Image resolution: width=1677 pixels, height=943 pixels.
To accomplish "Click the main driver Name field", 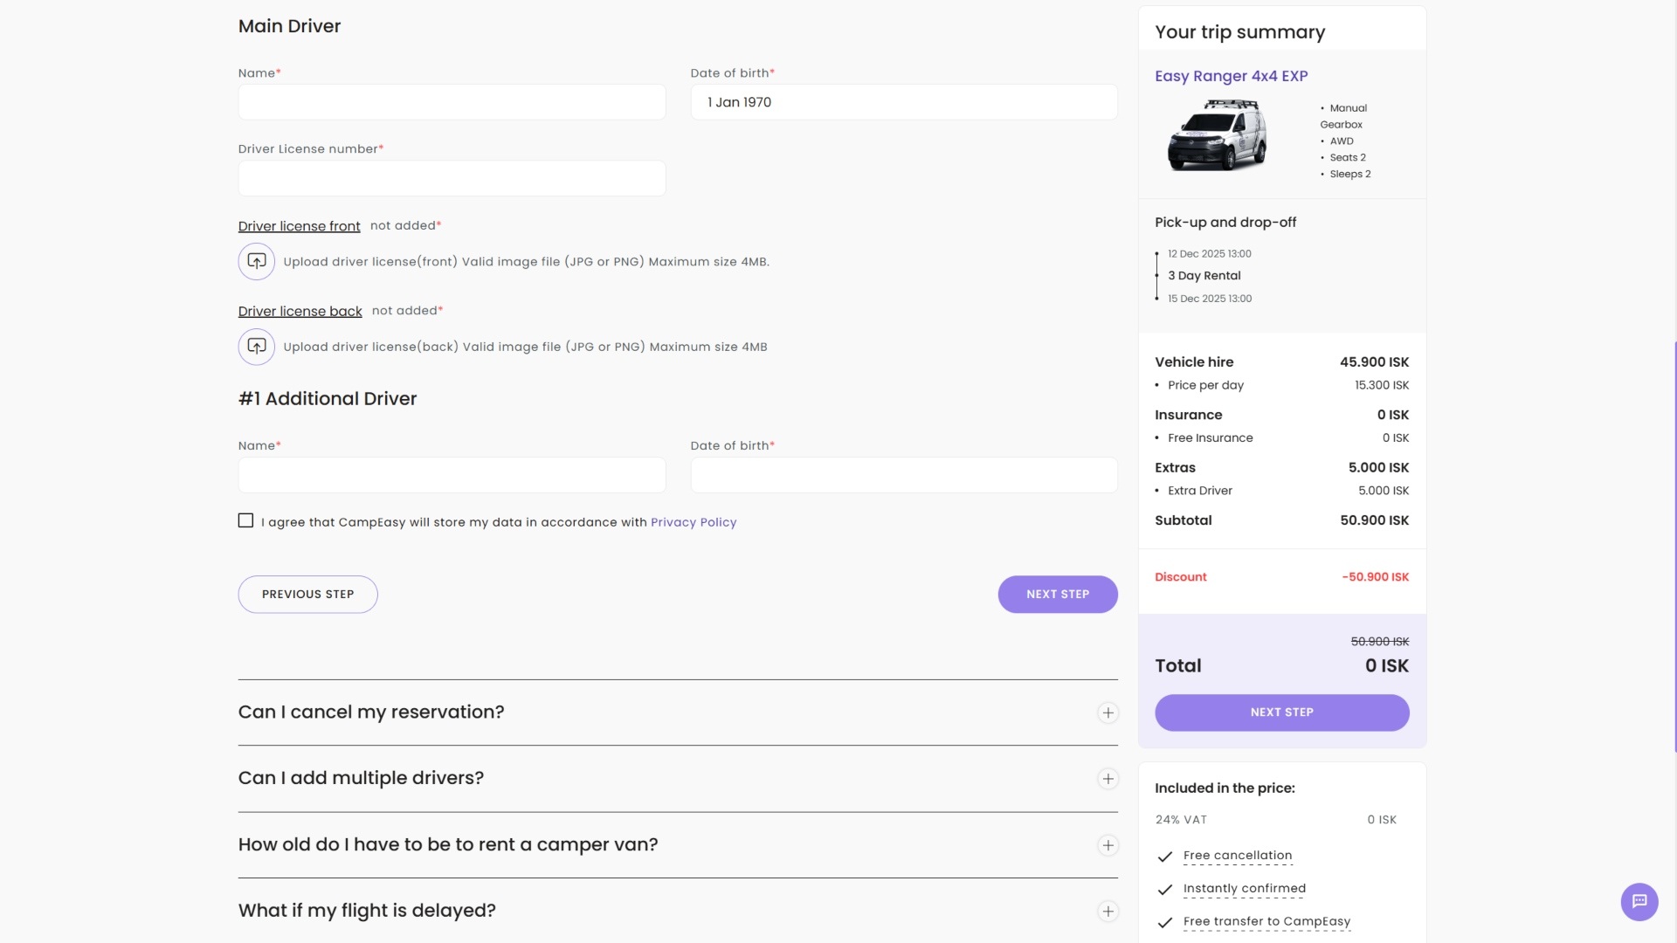I will [x=451, y=102].
